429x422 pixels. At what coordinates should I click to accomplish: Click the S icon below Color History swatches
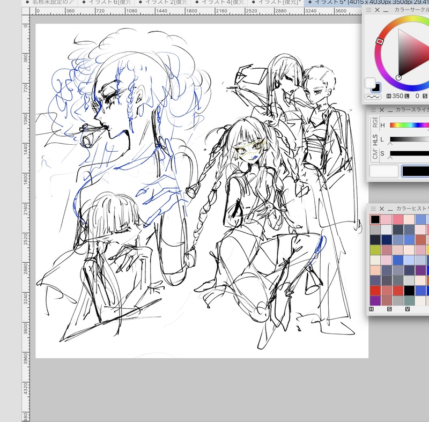pos(389,309)
